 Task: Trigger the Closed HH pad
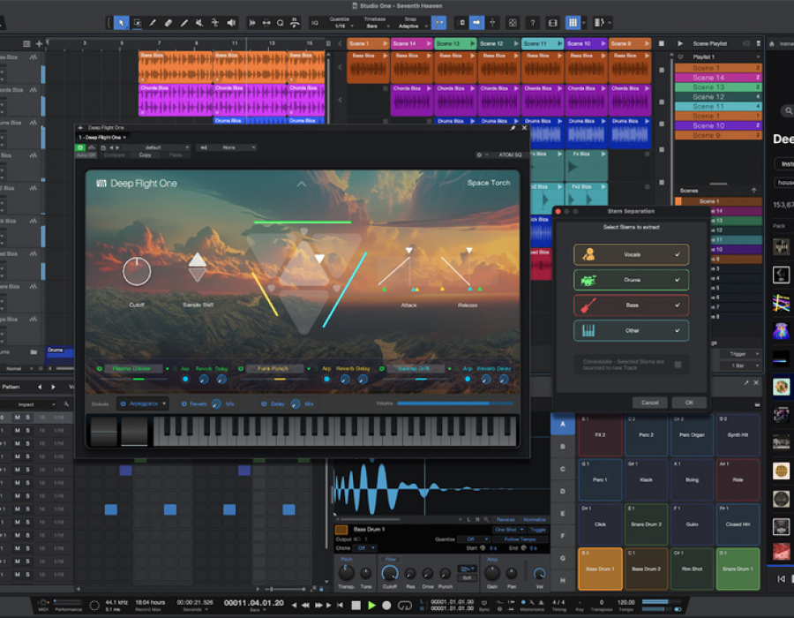pyautogui.click(x=738, y=524)
